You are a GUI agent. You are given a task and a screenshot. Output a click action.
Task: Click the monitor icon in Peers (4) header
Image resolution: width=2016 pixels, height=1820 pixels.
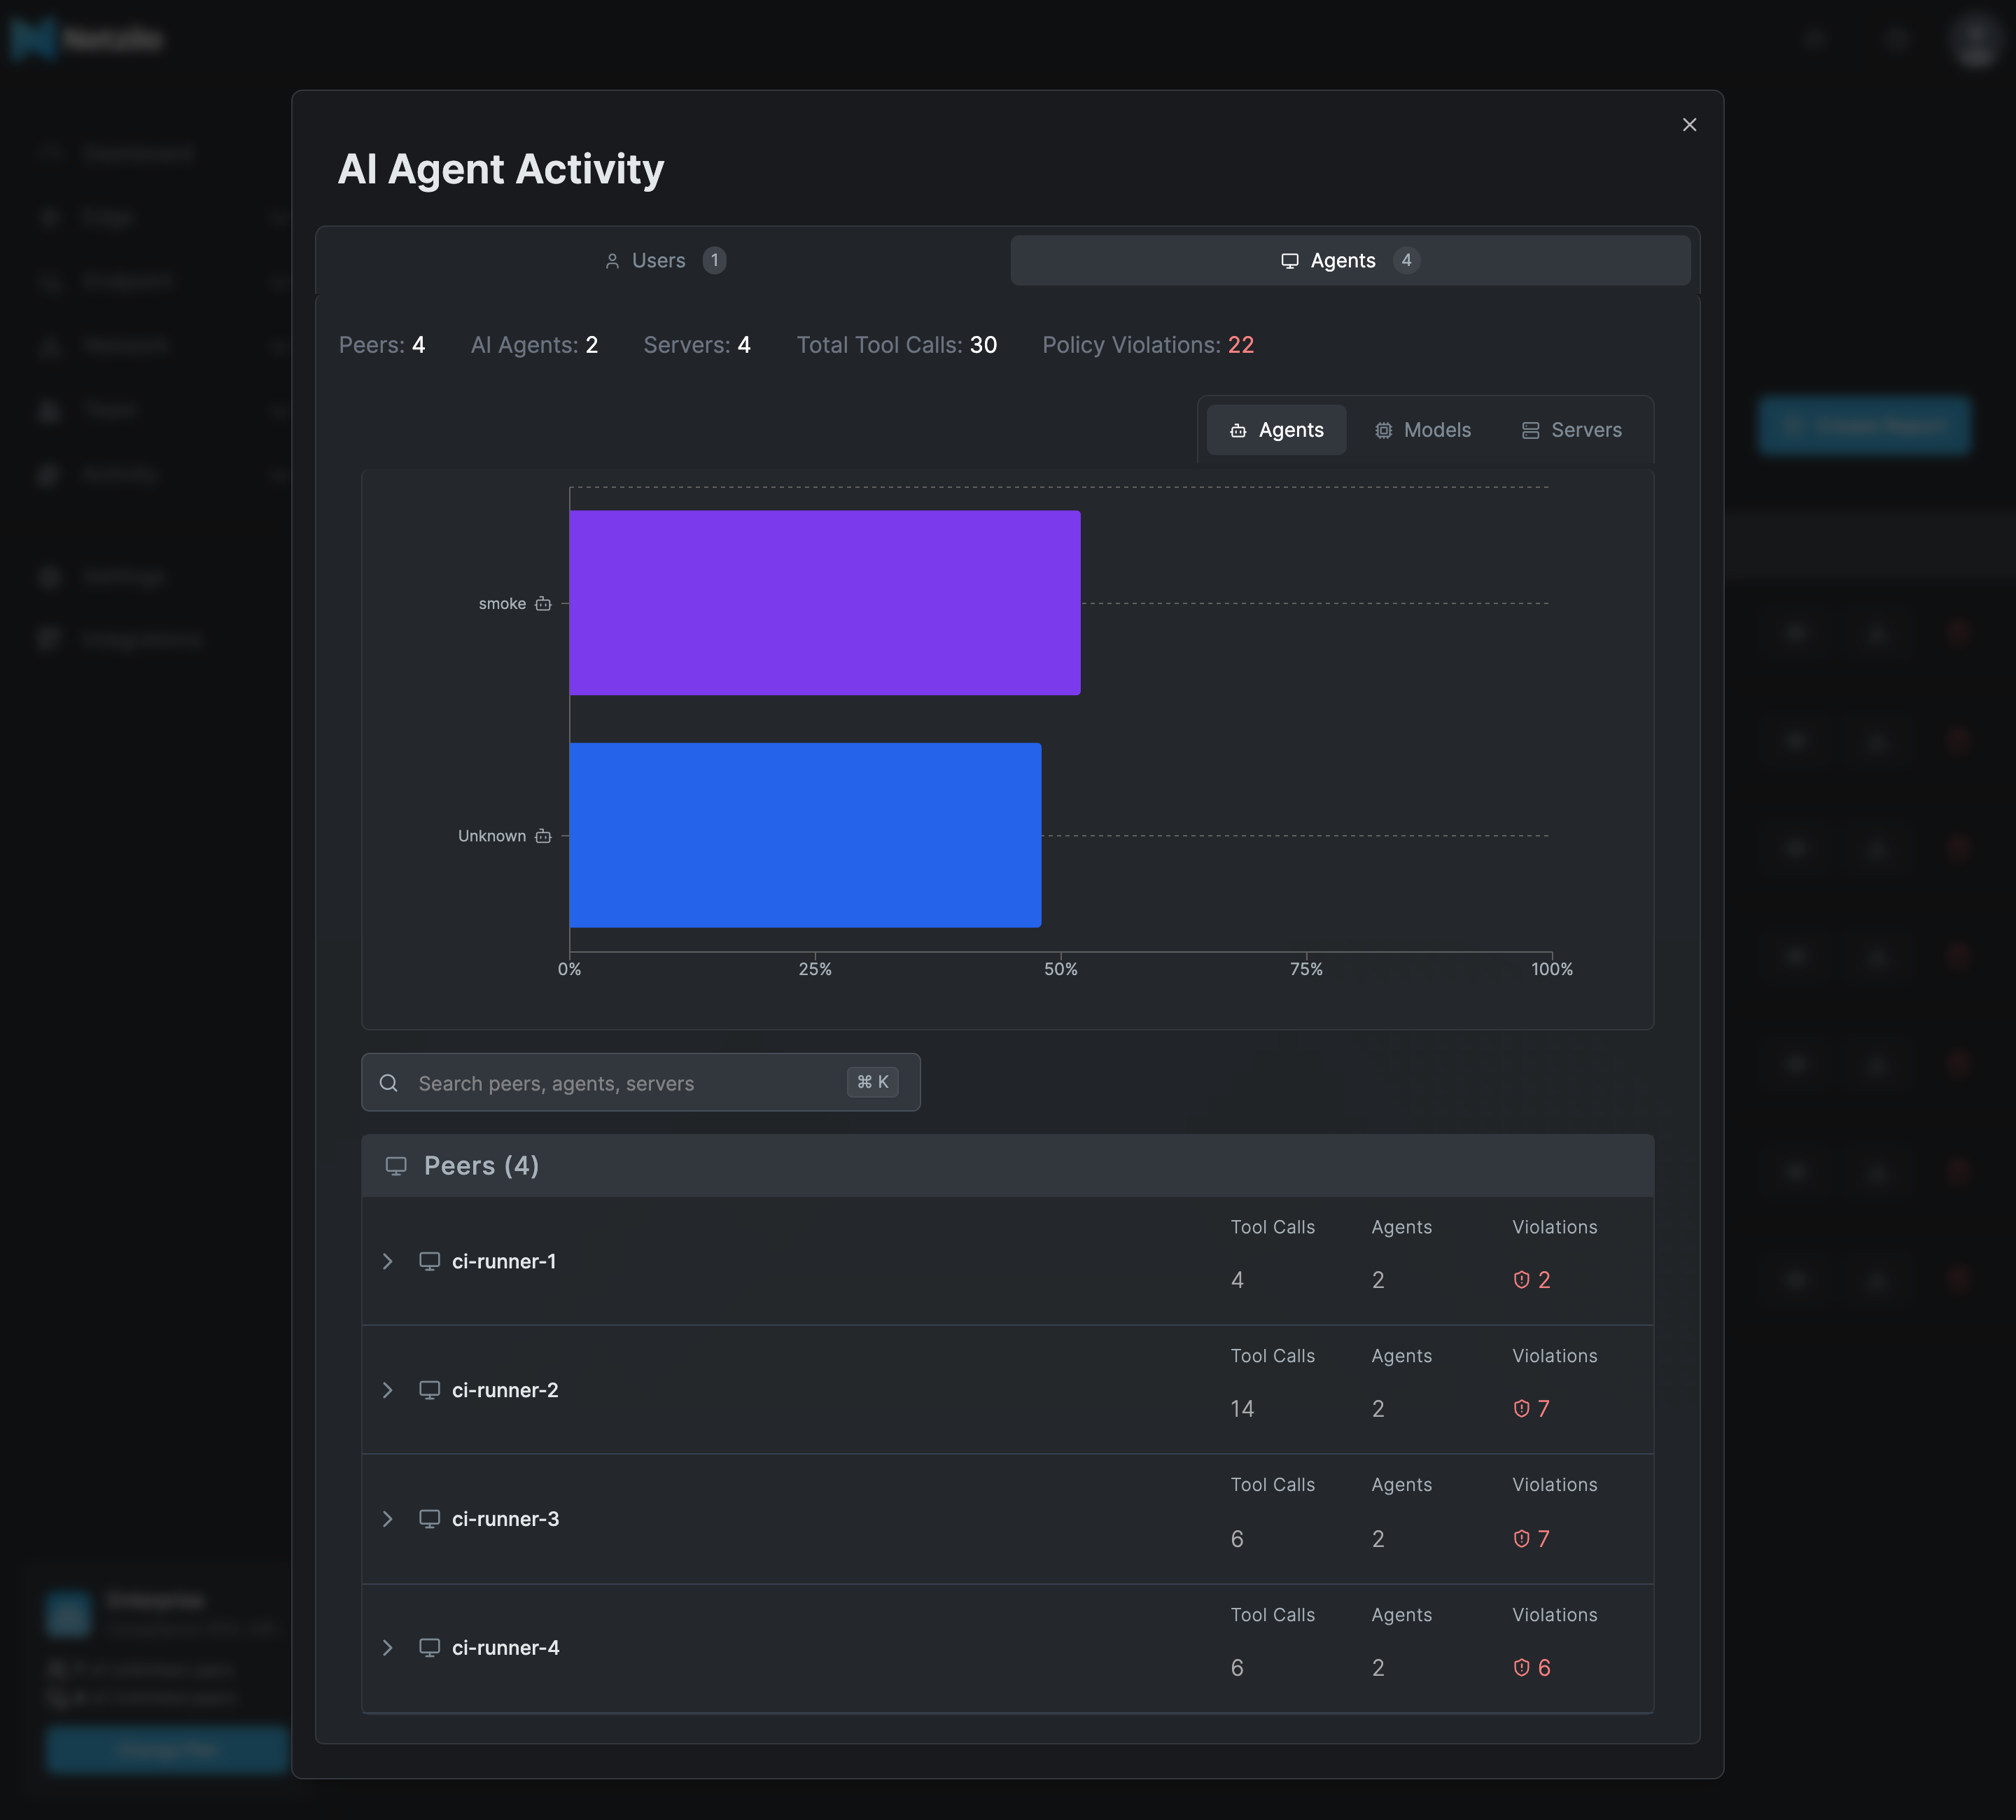click(396, 1166)
